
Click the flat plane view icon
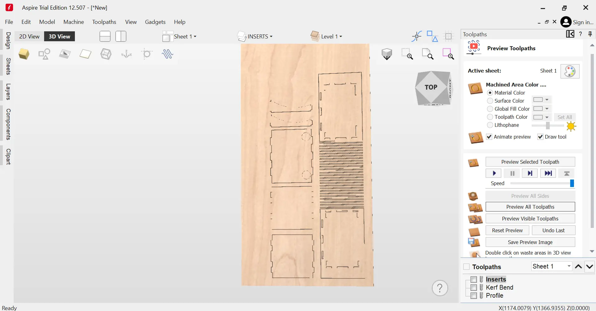click(85, 54)
